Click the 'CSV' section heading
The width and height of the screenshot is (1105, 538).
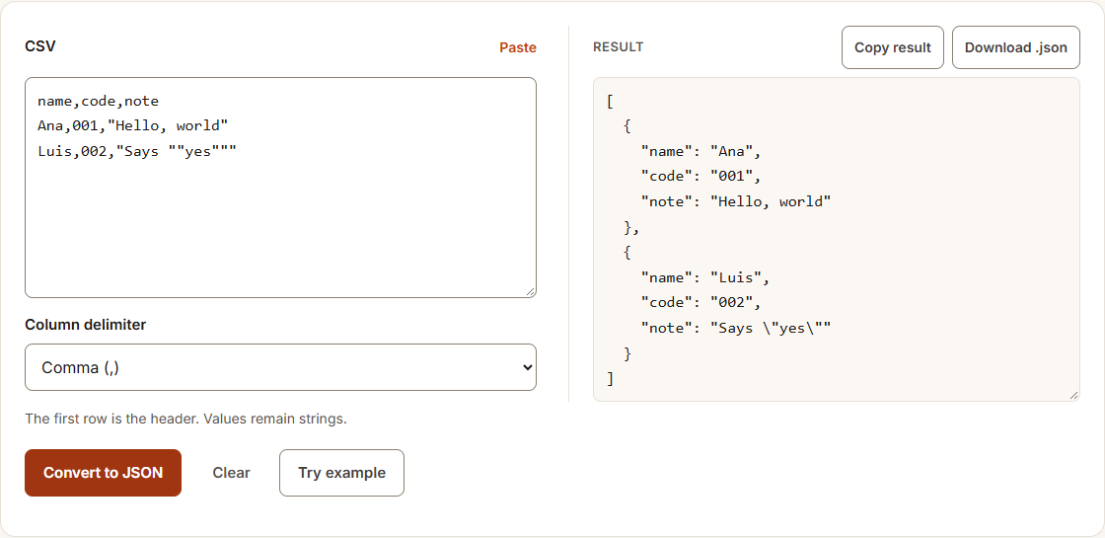pyautogui.click(x=40, y=46)
